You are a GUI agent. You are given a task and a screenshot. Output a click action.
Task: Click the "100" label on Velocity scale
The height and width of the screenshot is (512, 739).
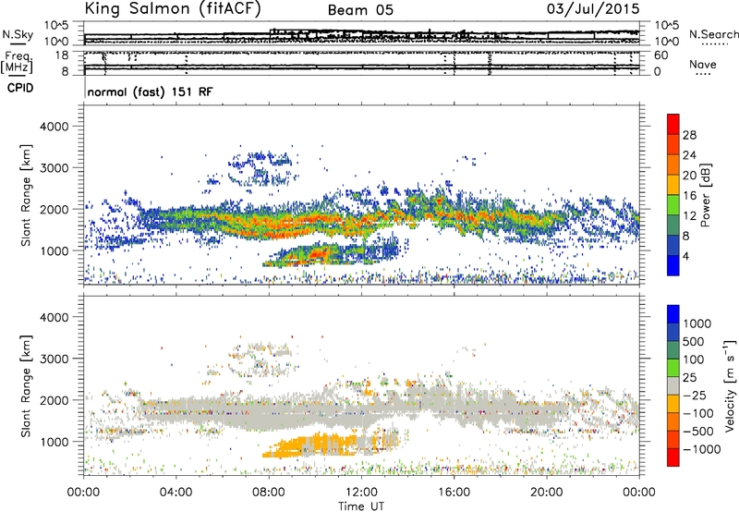coord(694,360)
